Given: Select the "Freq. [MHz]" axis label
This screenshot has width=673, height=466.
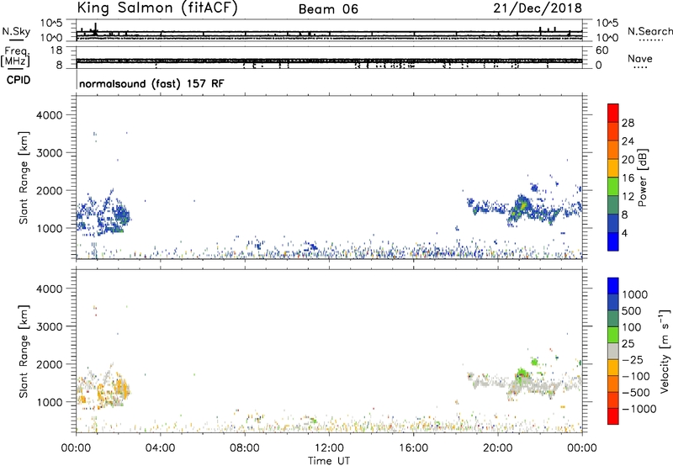Looking at the screenshot, I should click(x=16, y=57).
